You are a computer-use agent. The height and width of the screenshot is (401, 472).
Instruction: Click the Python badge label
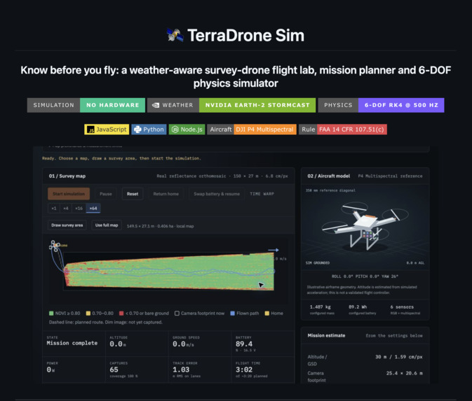pyautogui.click(x=154, y=129)
